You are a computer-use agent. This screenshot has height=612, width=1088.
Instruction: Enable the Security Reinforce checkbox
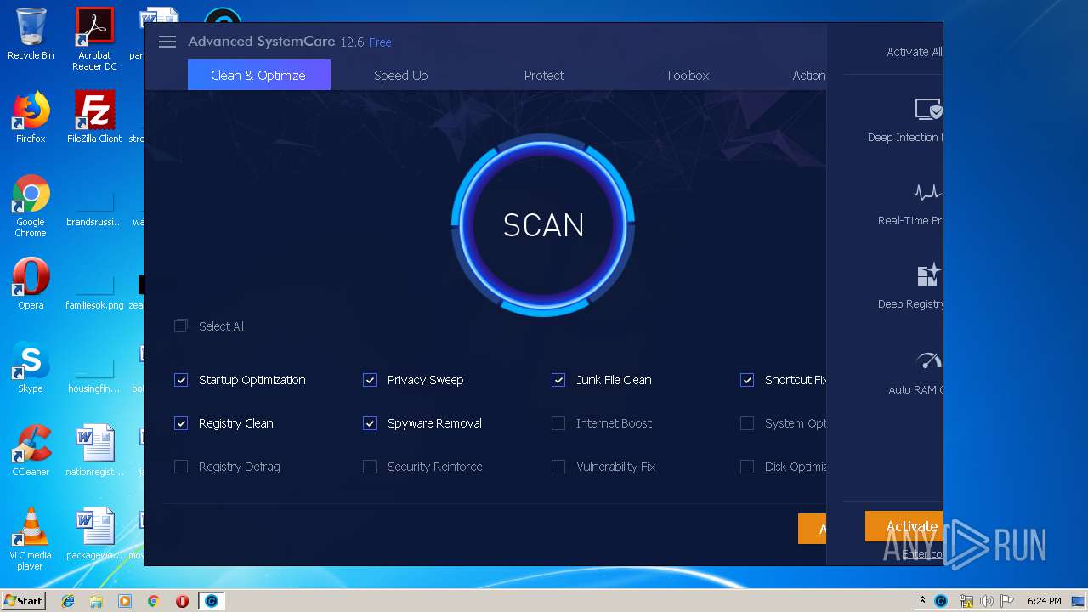pyautogui.click(x=370, y=467)
